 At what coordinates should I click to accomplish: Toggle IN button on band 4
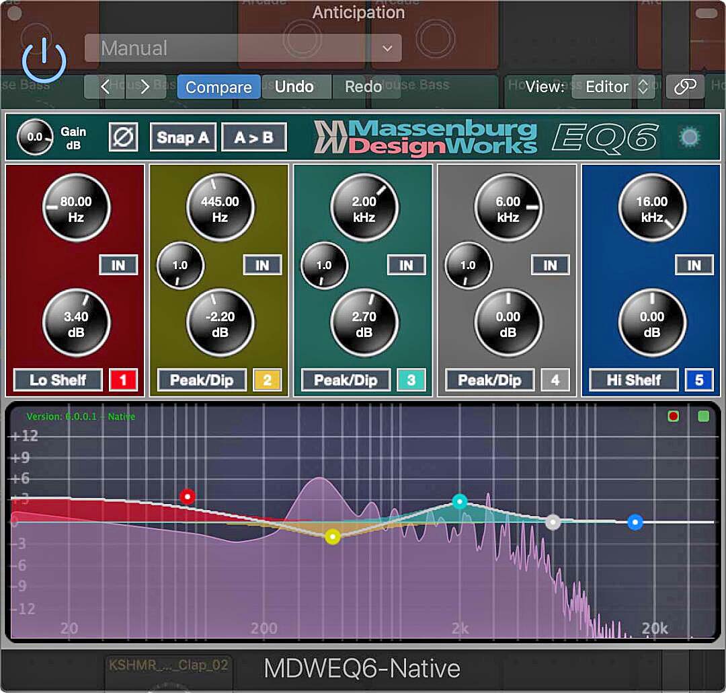(x=551, y=265)
